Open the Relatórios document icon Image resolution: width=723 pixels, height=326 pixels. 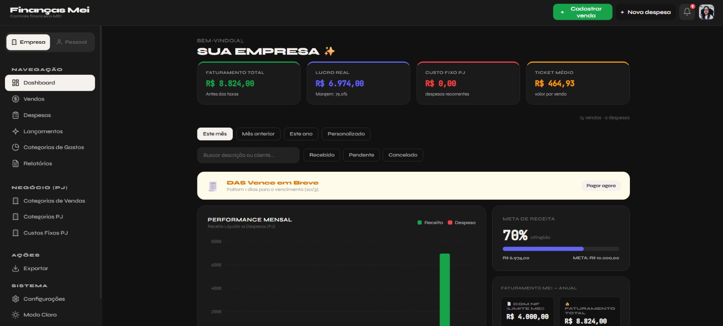(15, 164)
